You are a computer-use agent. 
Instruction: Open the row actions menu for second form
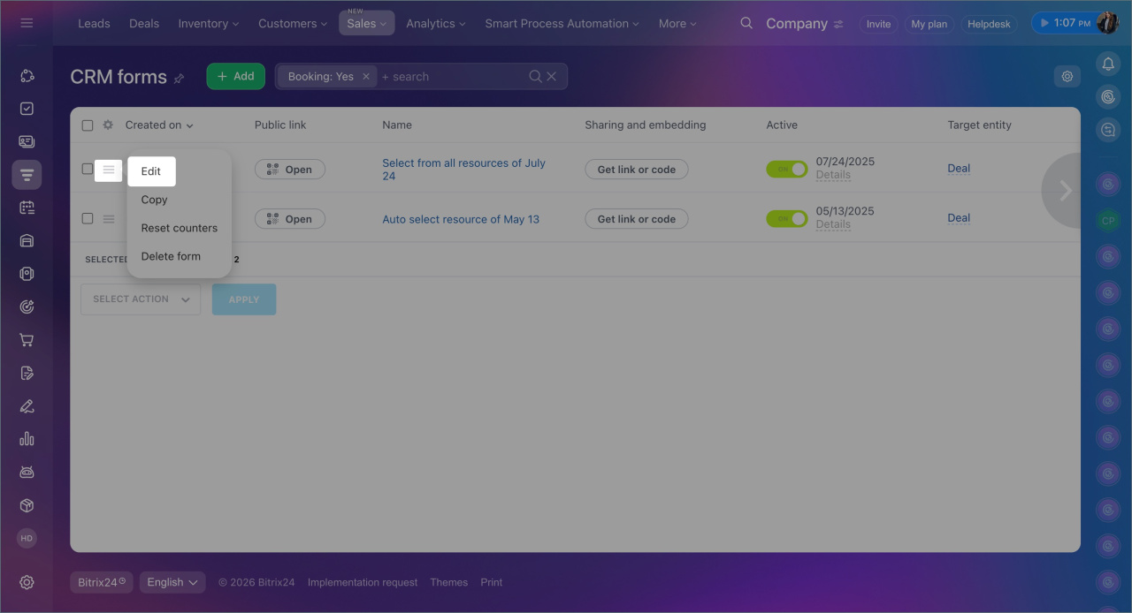click(109, 219)
